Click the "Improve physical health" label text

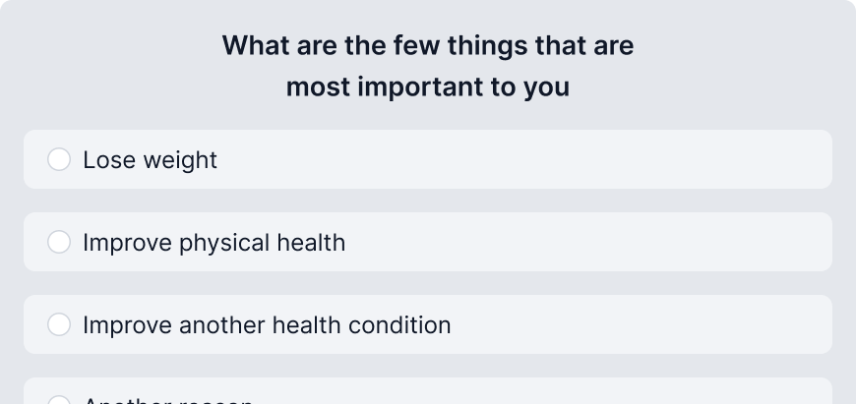pyautogui.click(x=214, y=243)
